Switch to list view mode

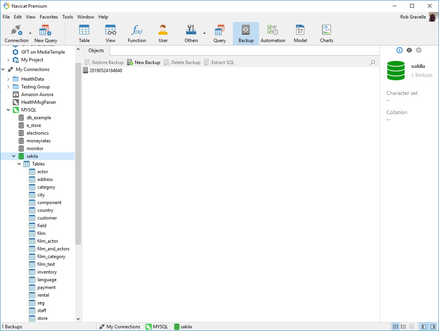403,326
